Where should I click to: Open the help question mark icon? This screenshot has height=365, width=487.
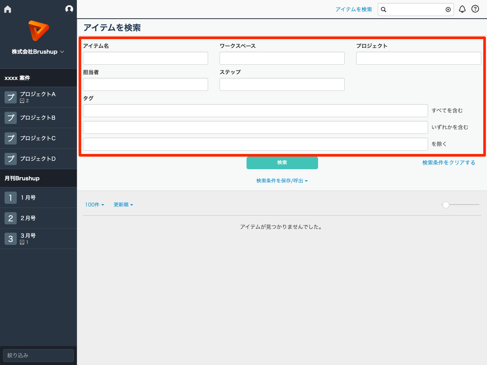[475, 9]
